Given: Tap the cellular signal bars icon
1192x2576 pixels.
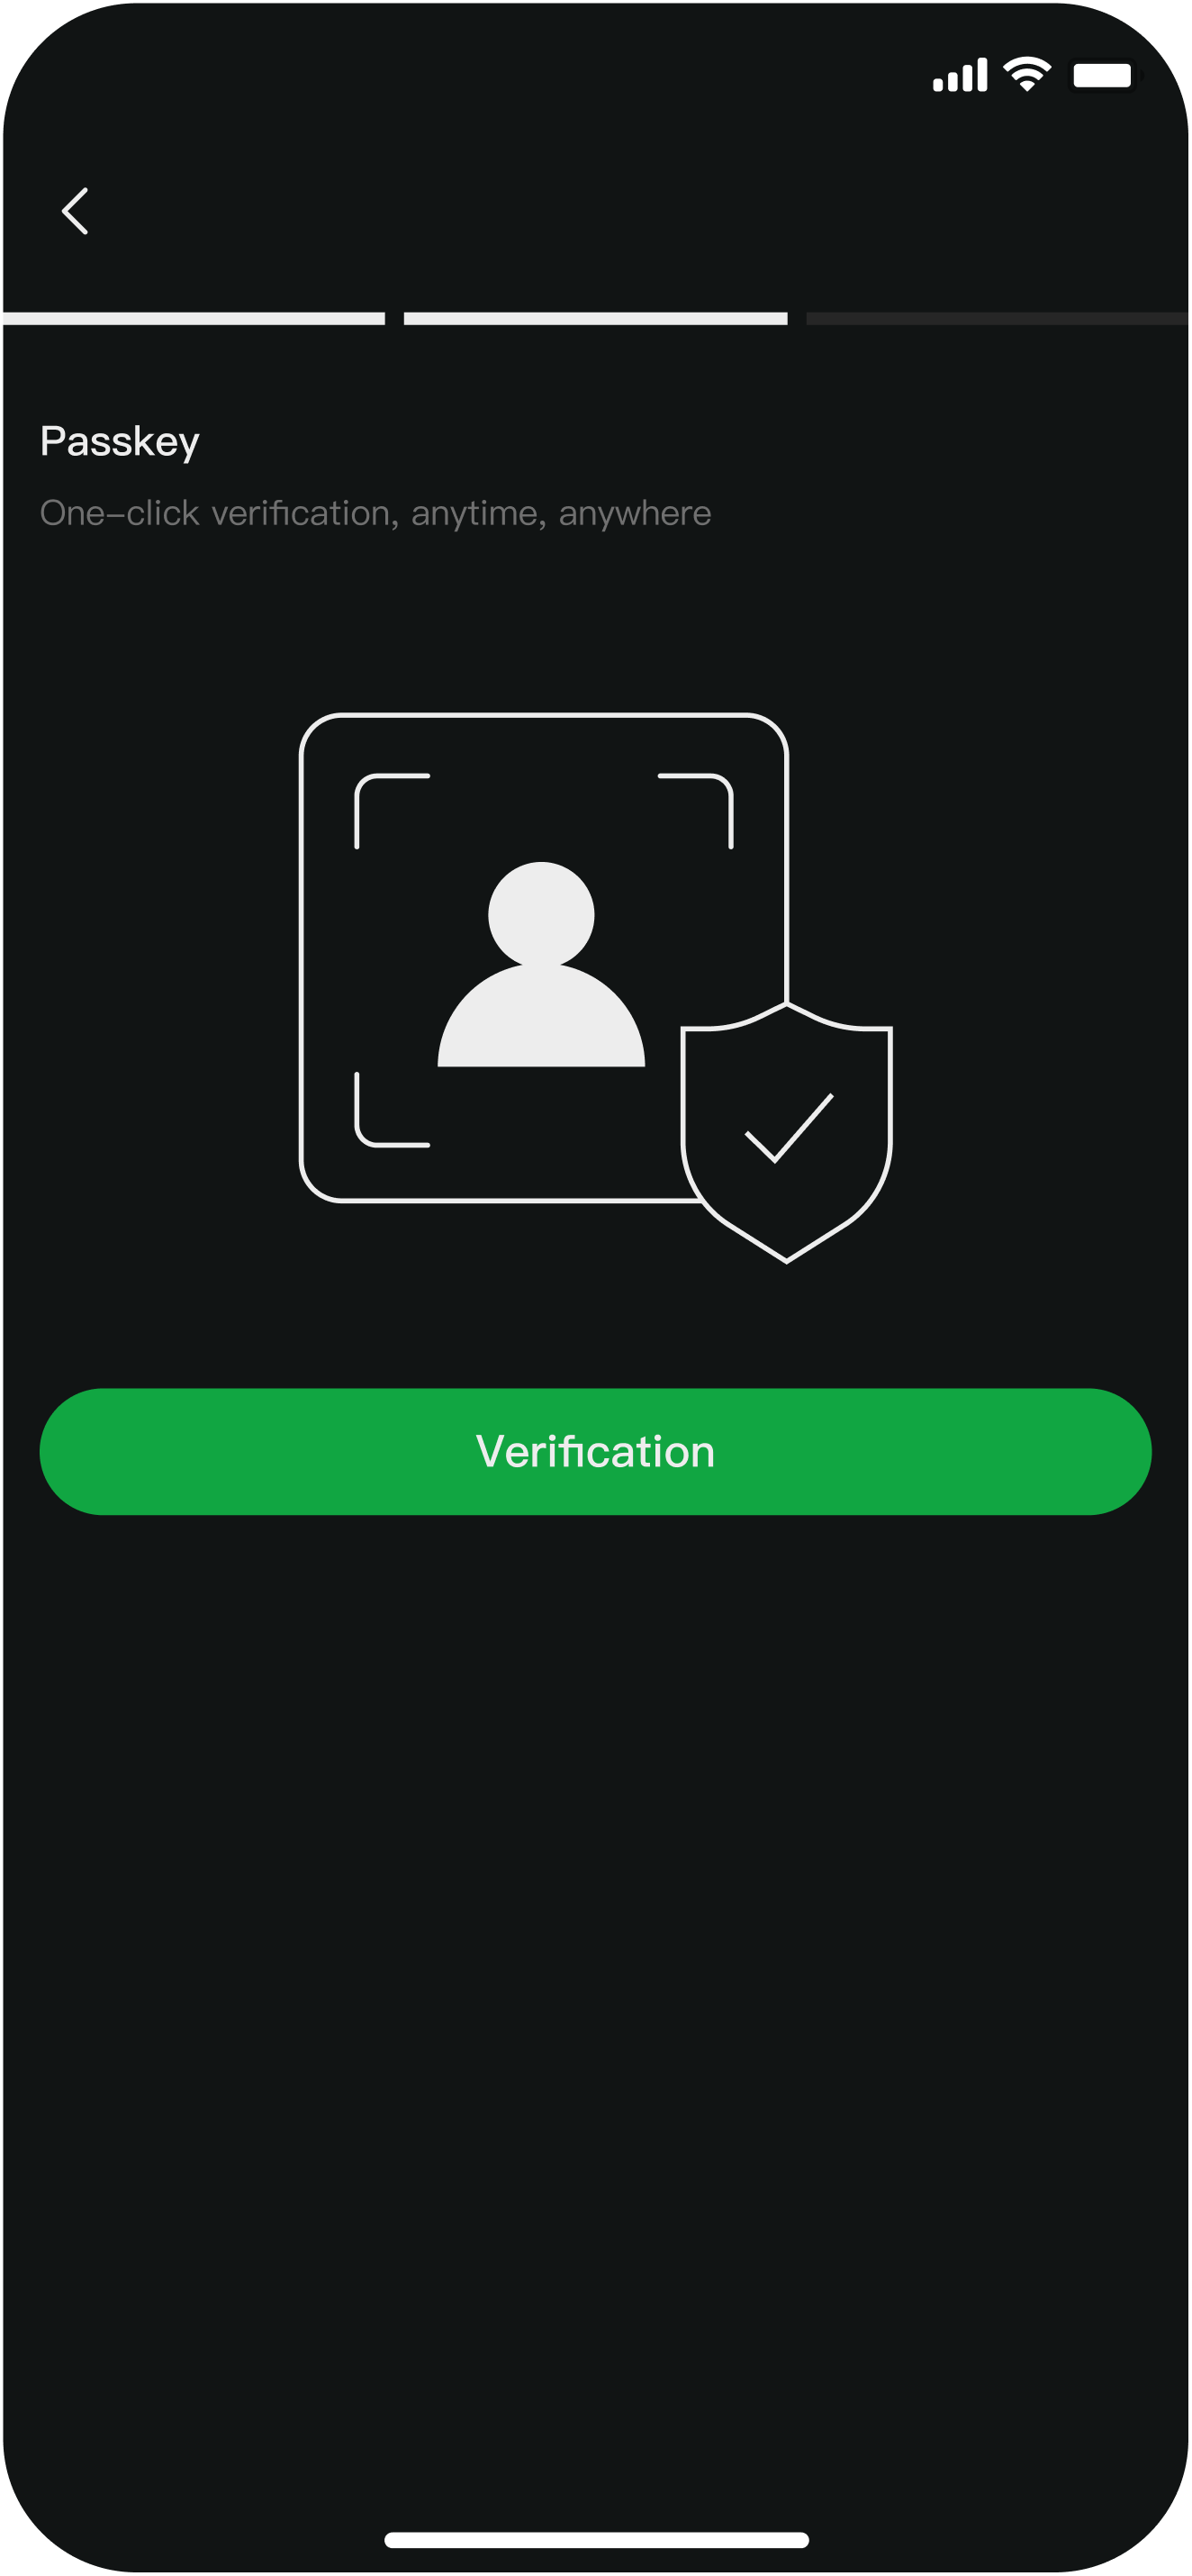Looking at the screenshot, I should click(x=961, y=75).
